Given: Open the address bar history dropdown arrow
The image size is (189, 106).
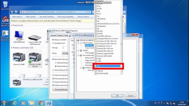Looking at the screenshot, I should click(x=86, y=12).
